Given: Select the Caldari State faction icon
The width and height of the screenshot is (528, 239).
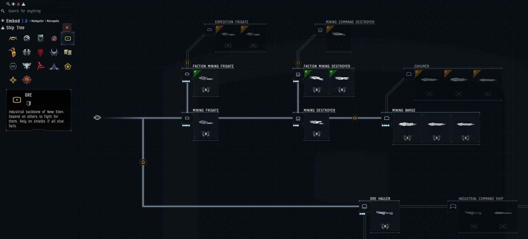Looking at the screenshot, I should coord(27,38).
